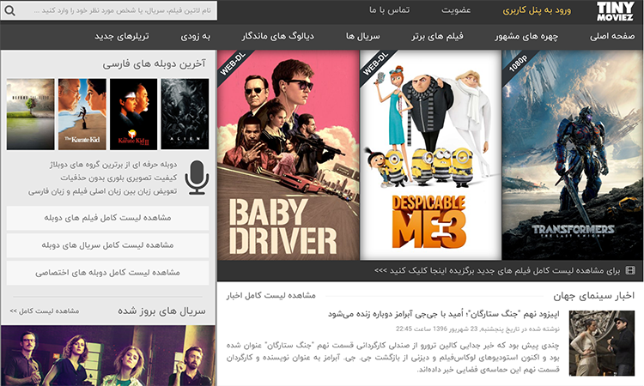The width and height of the screenshot is (644, 386).
Task: Click the دوبله حرفه ای feature text line
Action: (113, 165)
